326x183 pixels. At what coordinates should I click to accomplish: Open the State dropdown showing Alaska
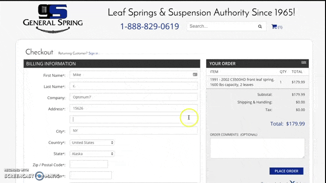click(x=92, y=154)
